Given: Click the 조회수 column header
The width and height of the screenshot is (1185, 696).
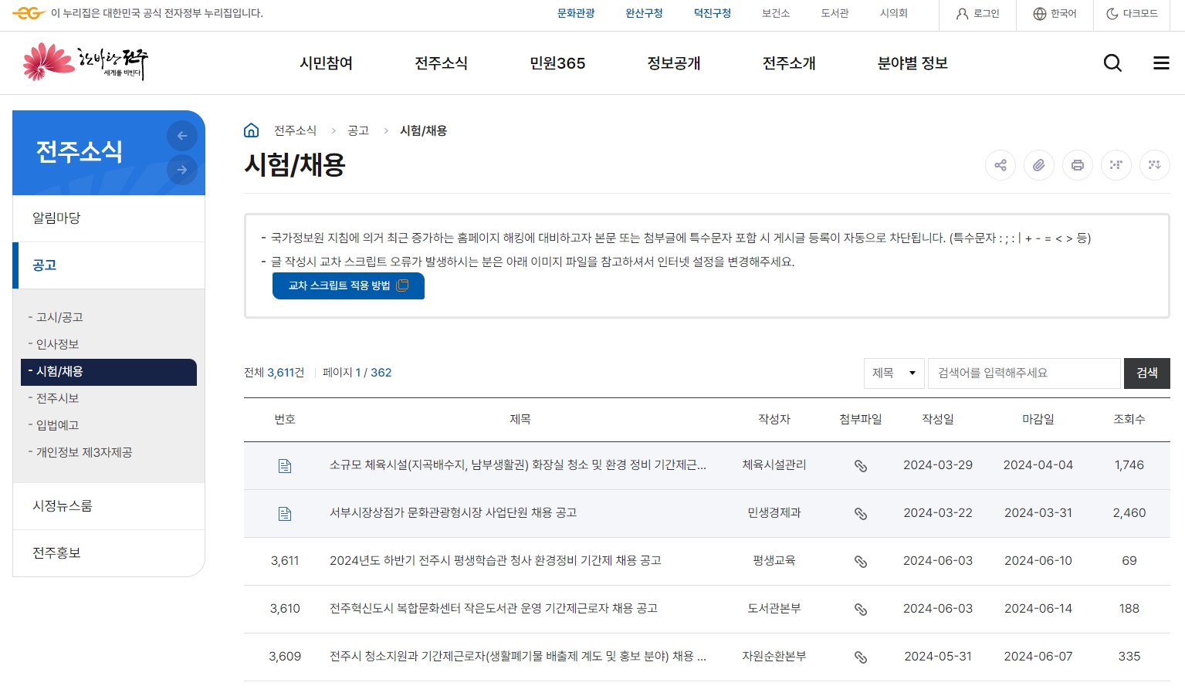Looking at the screenshot, I should 1129,420.
